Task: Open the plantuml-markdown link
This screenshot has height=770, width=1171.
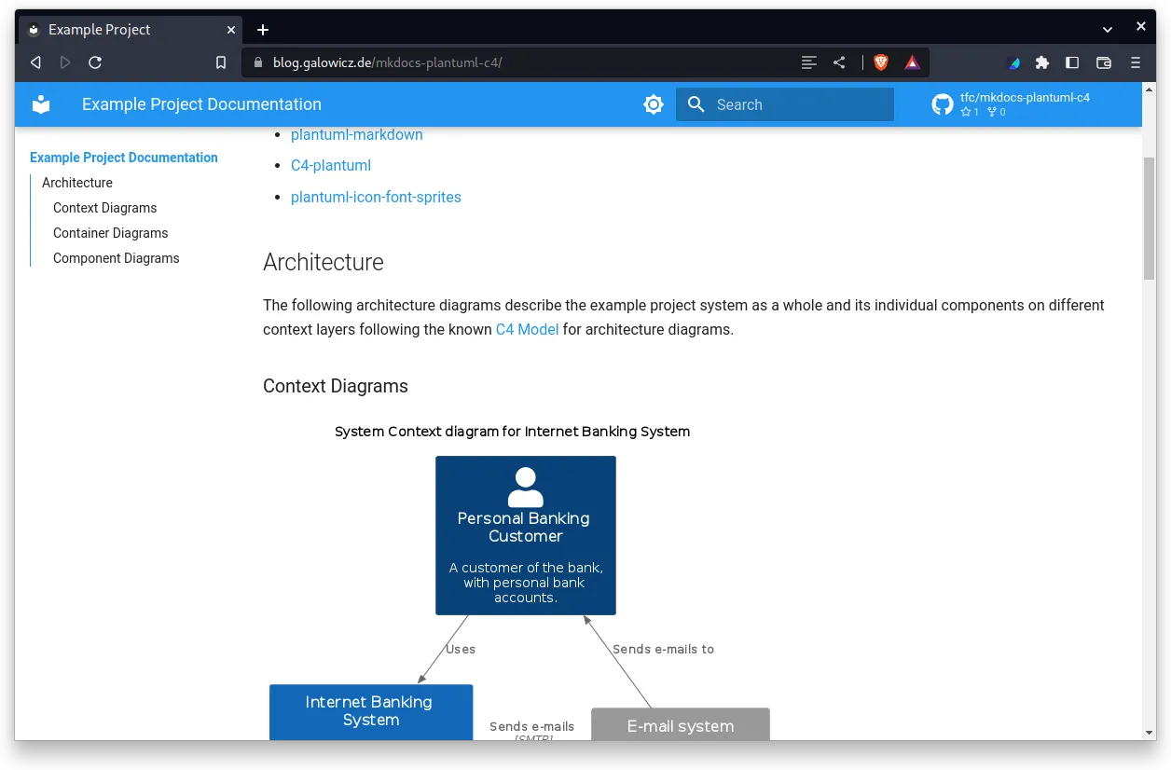Action: pyautogui.click(x=356, y=134)
